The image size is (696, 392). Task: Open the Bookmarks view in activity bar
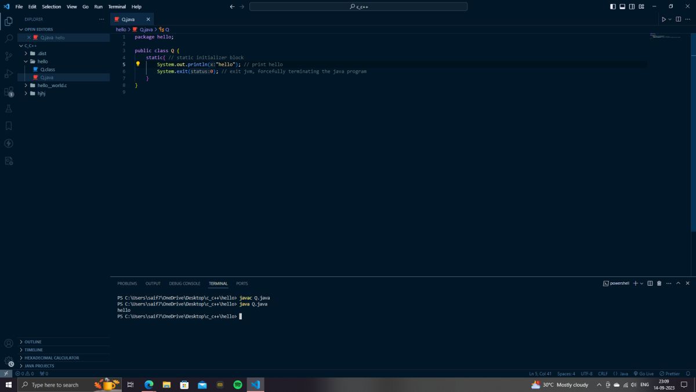[9, 125]
